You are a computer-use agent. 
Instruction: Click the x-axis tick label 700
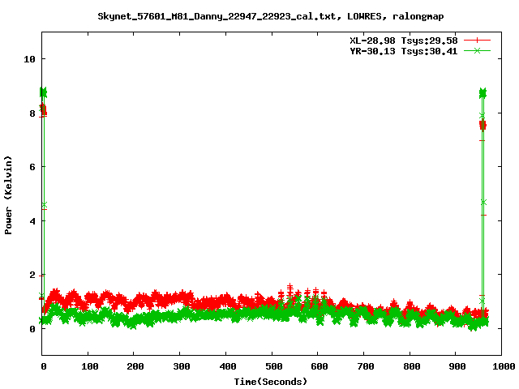click(x=365, y=366)
